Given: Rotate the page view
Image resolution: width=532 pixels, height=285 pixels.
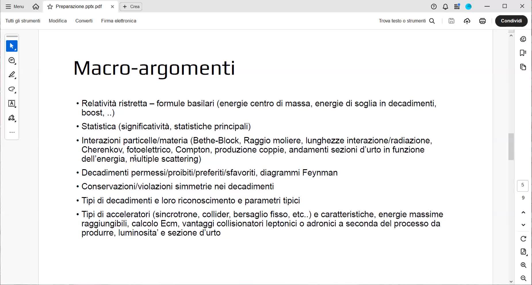Looking at the screenshot, I should 523,239.
